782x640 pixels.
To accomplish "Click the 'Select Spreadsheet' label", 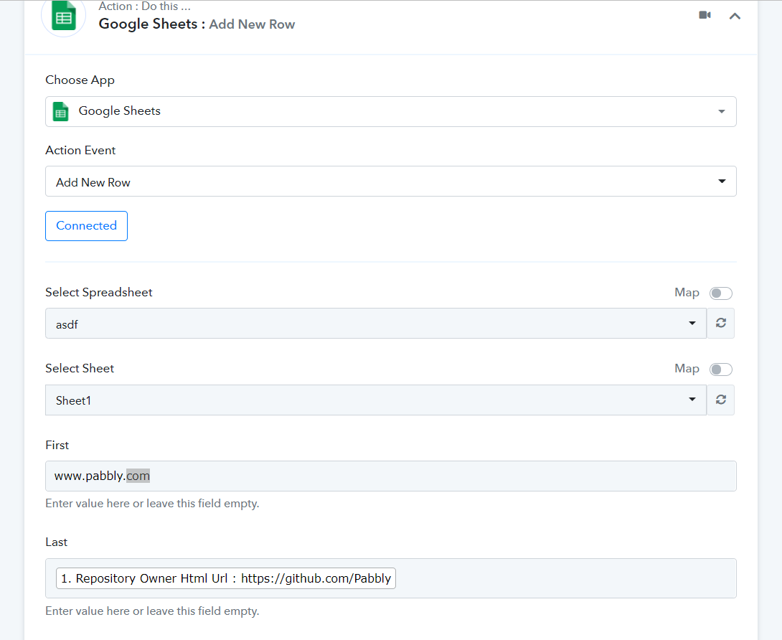I will point(99,292).
